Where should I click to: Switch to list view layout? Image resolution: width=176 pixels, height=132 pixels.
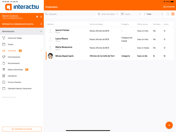(x=168, y=14)
